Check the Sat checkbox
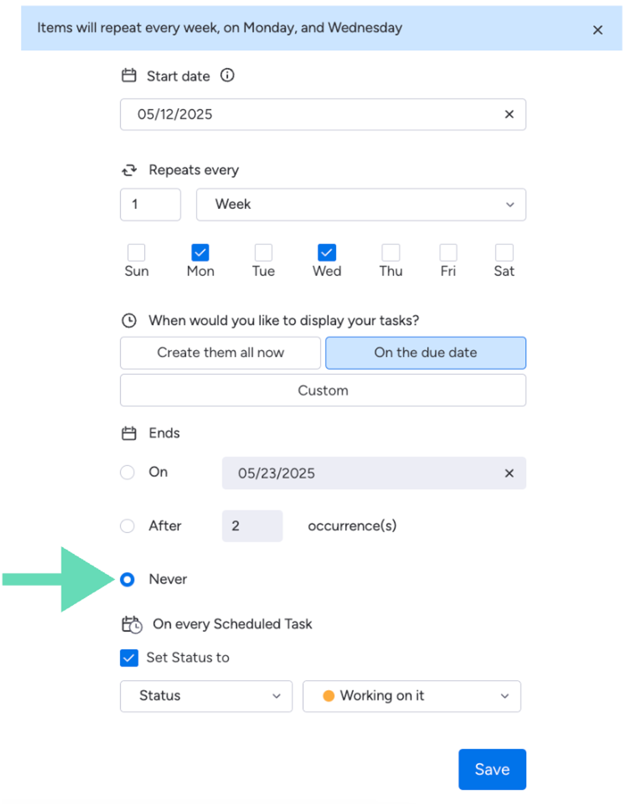 click(504, 253)
